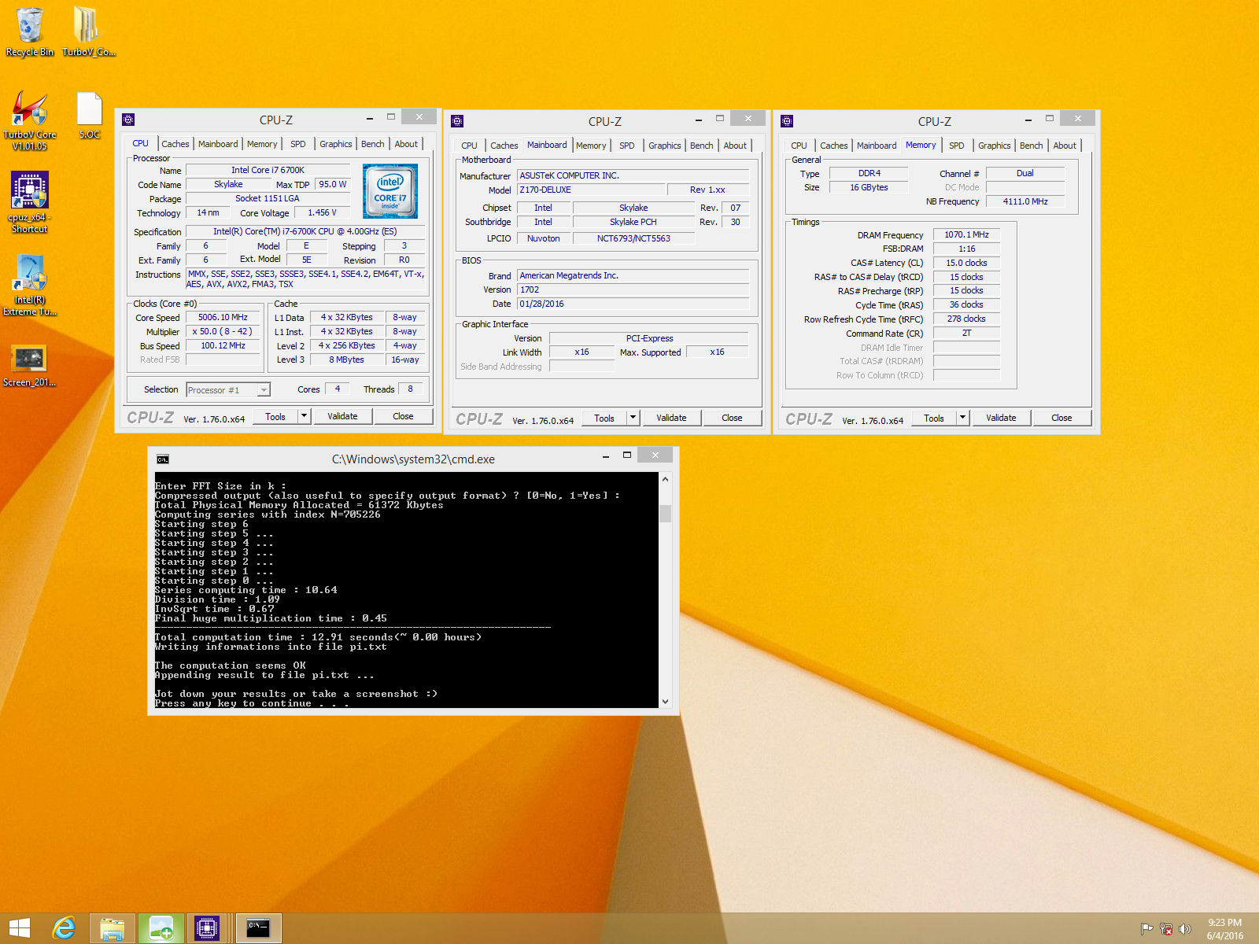The height and width of the screenshot is (944, 1259).
Task: Click the BIOS Version field 1702
Action: click(633, 289)
